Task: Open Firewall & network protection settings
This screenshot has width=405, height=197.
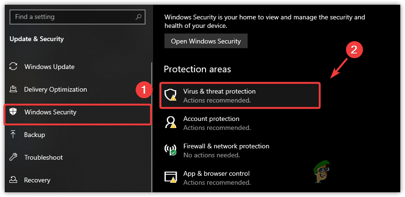Action: (226, 146)
